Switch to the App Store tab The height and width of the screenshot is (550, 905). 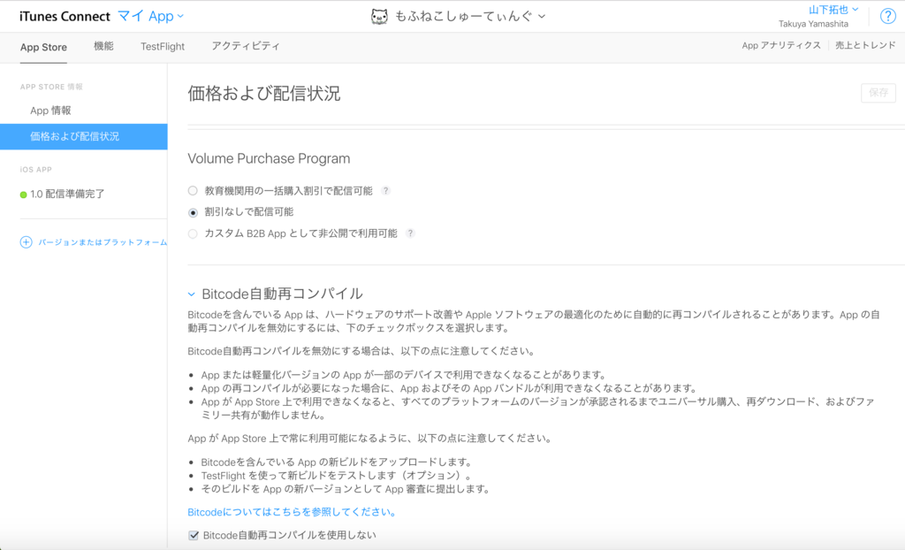tap(43, 48)
